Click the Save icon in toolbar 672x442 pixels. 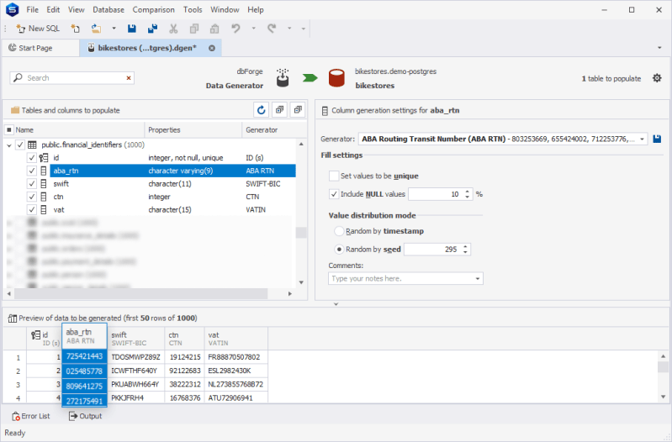pyautogui.click(x=132, y=29)
